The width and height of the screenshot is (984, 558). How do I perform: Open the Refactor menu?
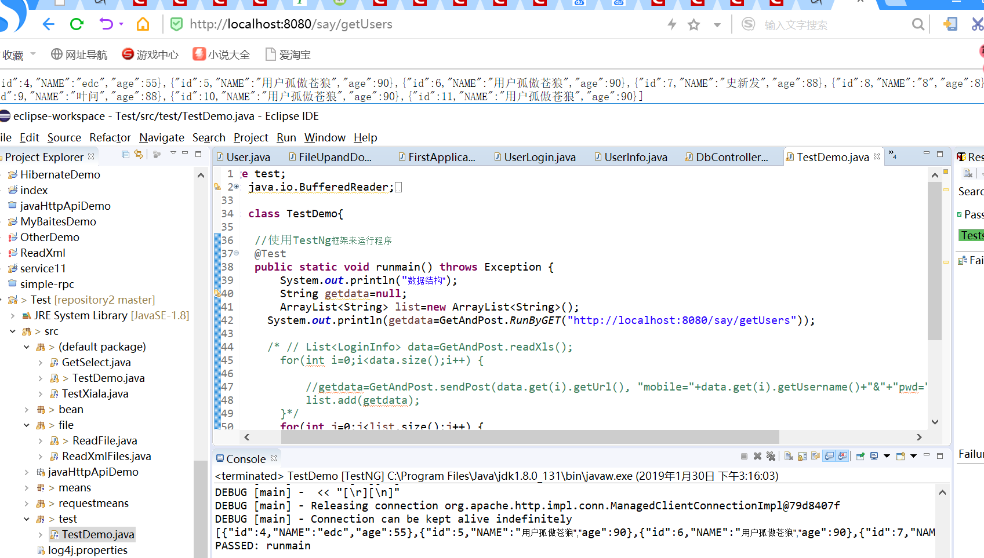click(110, 137)
